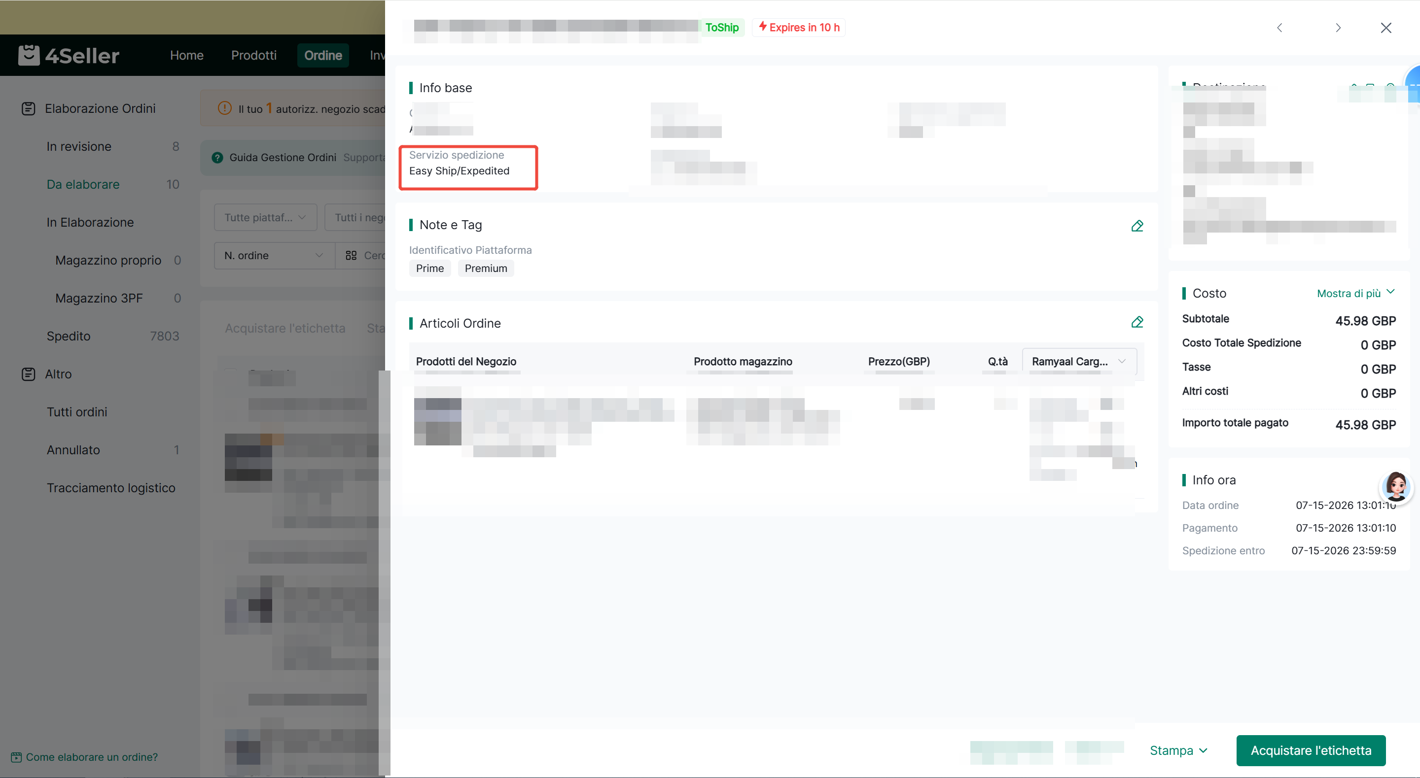Click the warning icon in authorization banner

(224, 108)
